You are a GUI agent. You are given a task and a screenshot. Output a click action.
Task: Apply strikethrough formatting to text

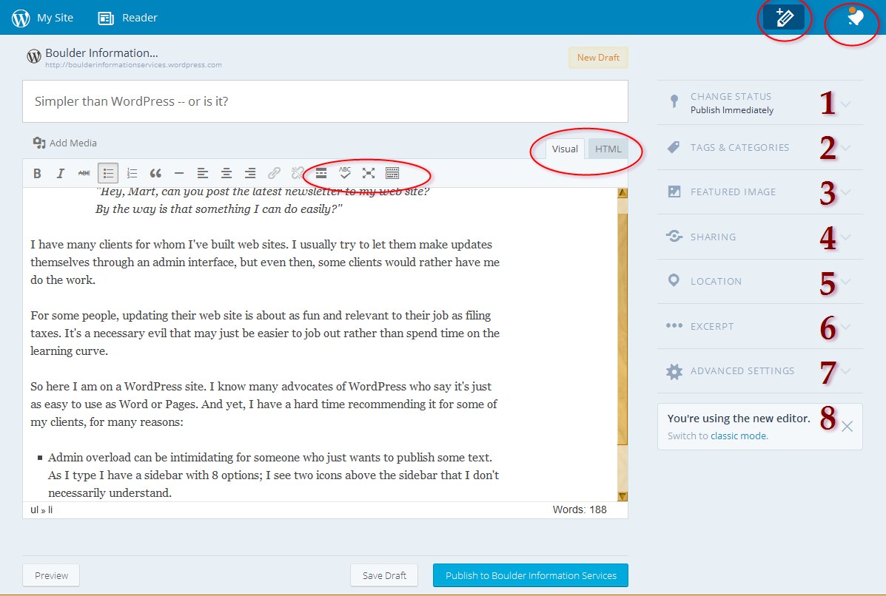coord(84,173)
